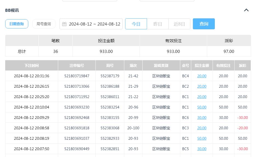Switch to 局号查询 query mode

(x=44, y=24)
